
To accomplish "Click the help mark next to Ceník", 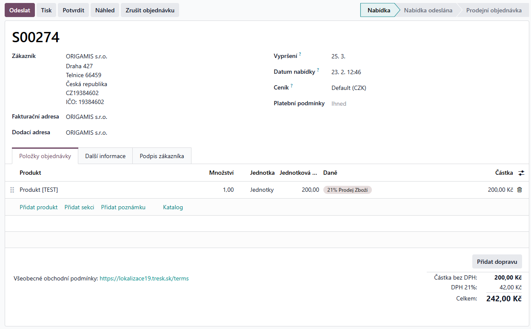I will pos(291,86).
